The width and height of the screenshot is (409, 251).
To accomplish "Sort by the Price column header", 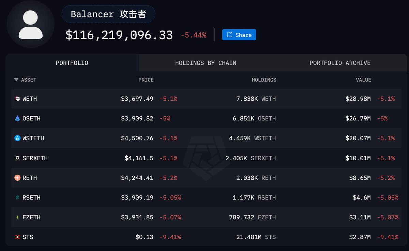I will point(146,80).
